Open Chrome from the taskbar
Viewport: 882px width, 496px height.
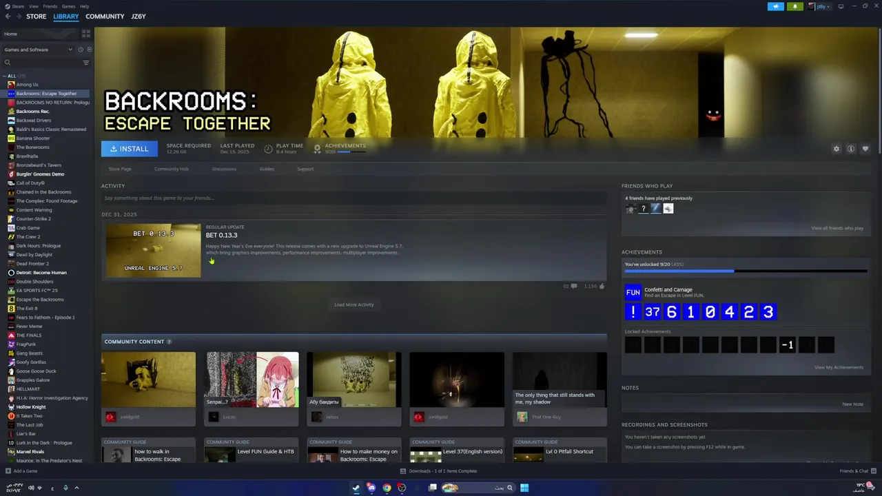pos(387,488)
